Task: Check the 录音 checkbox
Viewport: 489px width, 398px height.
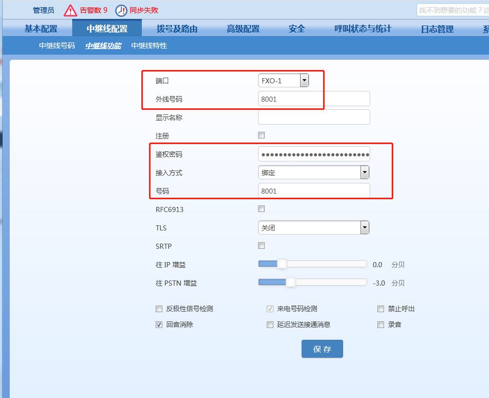Action: (380, 324)
